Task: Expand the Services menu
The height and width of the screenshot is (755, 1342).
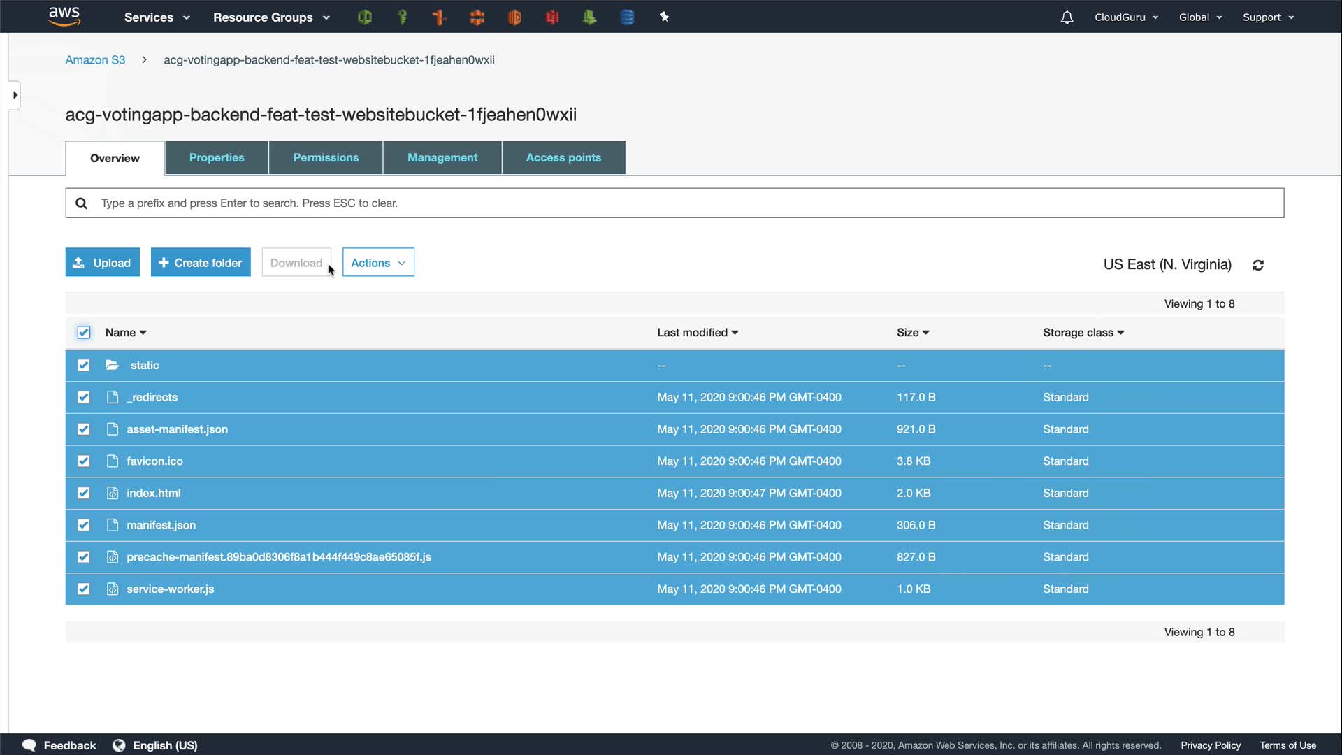Action: [157, 17]
